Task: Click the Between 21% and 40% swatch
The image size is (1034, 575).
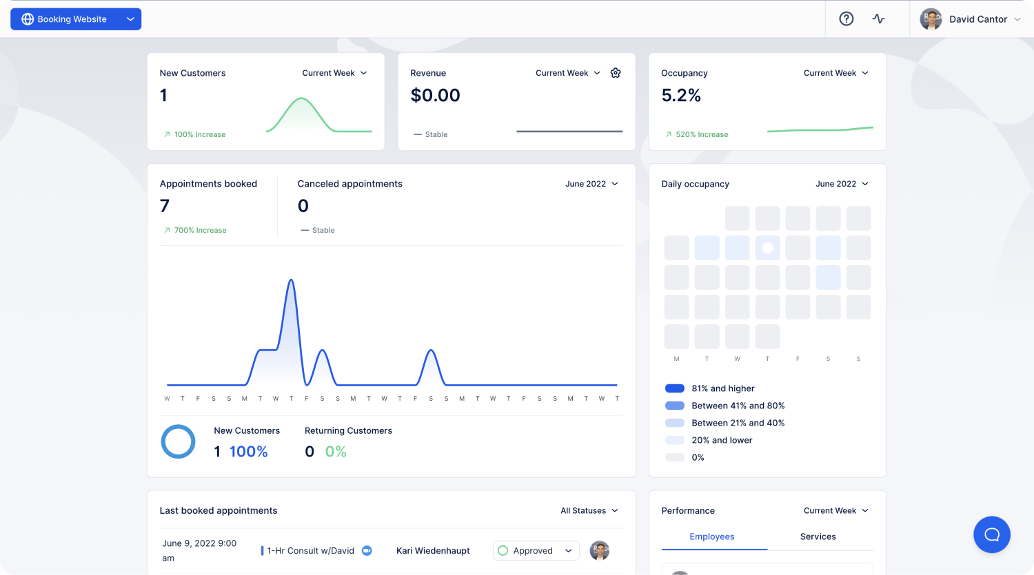Action: (675, 423)
